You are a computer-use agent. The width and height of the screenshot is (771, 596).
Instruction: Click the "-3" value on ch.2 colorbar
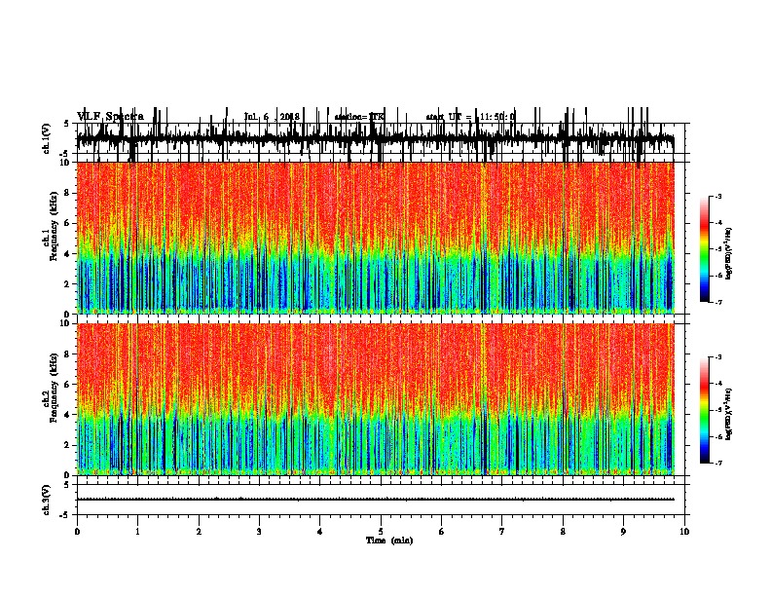[718, 357]
